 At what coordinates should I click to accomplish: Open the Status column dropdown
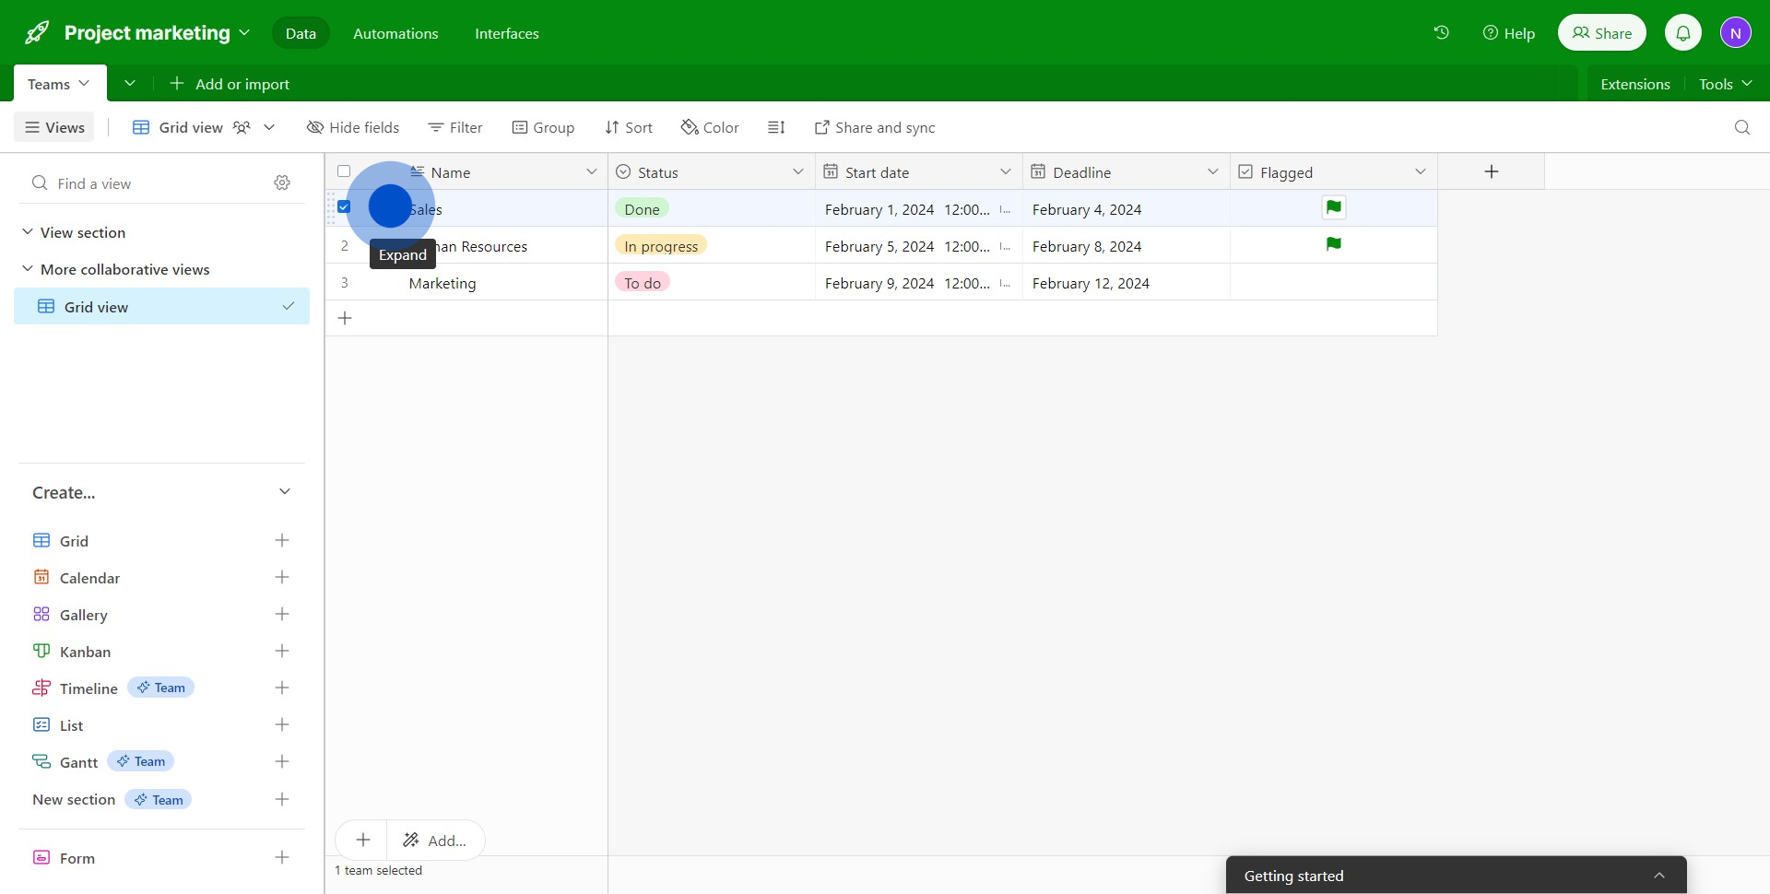[797, 172]
